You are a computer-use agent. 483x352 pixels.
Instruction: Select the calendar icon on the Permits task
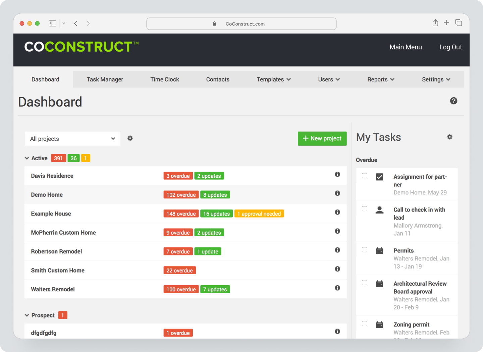point(379,250)
